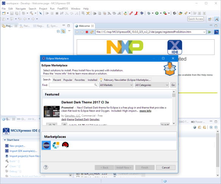Select the Registers panel tab
The height and width of the screenshot is (184, 221).
[39, 26]
